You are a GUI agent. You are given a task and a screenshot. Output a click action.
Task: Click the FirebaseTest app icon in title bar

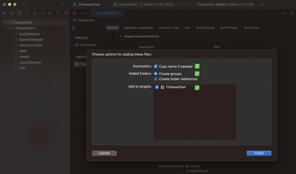tap(75, 5)
